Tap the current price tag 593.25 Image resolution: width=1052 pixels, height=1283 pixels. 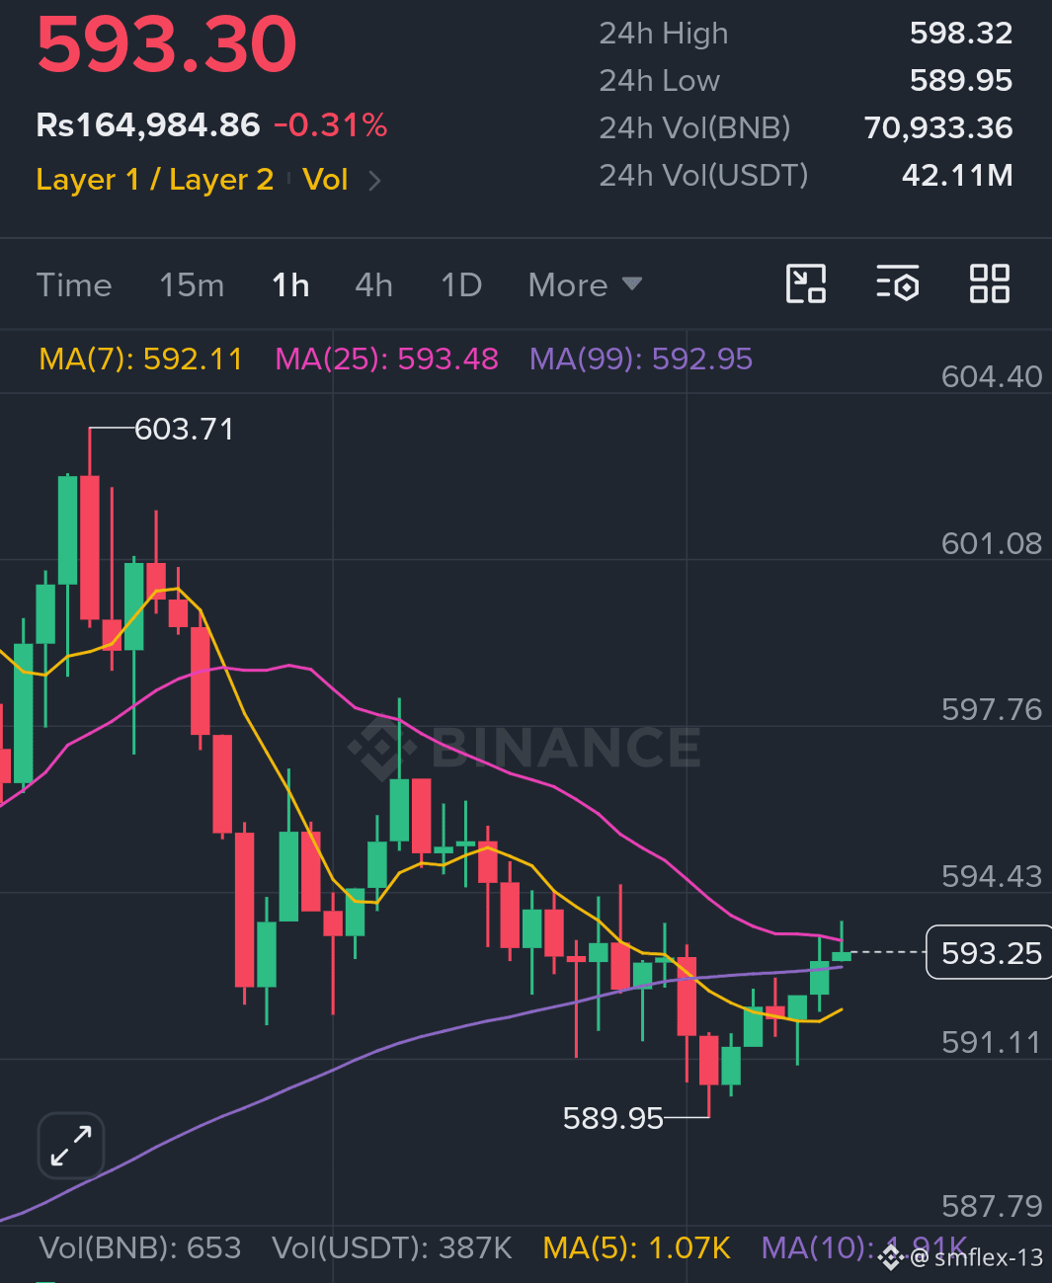[x=991, y=953]
